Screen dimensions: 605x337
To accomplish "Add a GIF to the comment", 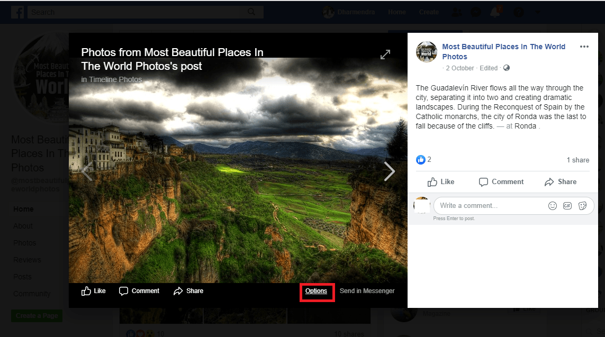I will coord(567,206).
